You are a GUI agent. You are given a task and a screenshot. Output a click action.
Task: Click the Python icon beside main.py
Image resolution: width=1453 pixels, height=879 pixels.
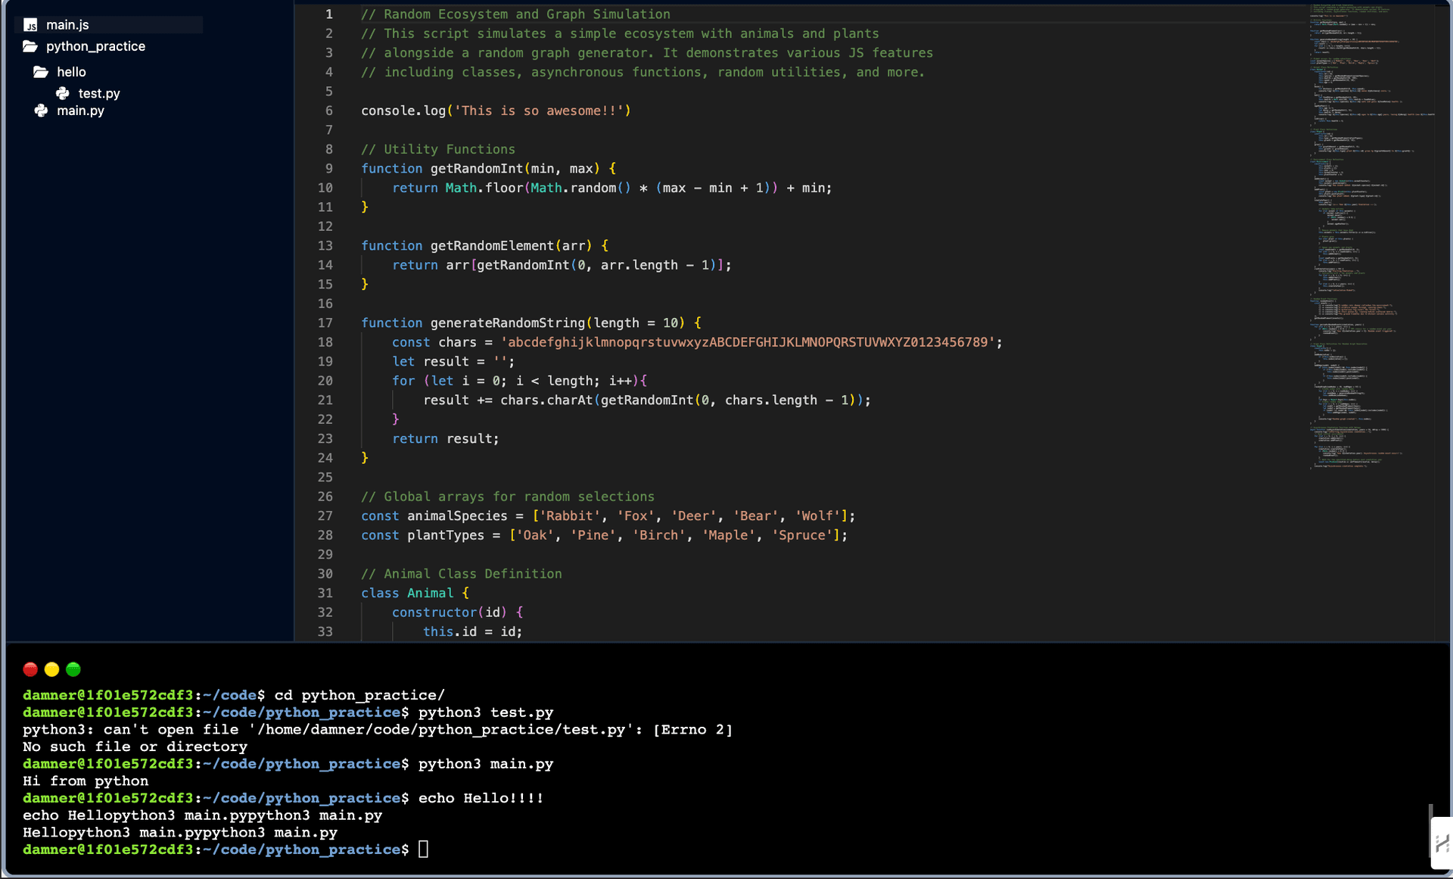[x=42, y=111]
